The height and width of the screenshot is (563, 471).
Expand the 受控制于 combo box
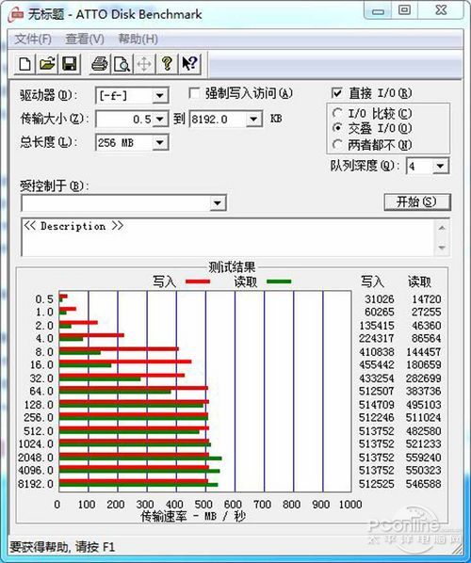click(217, 203)
